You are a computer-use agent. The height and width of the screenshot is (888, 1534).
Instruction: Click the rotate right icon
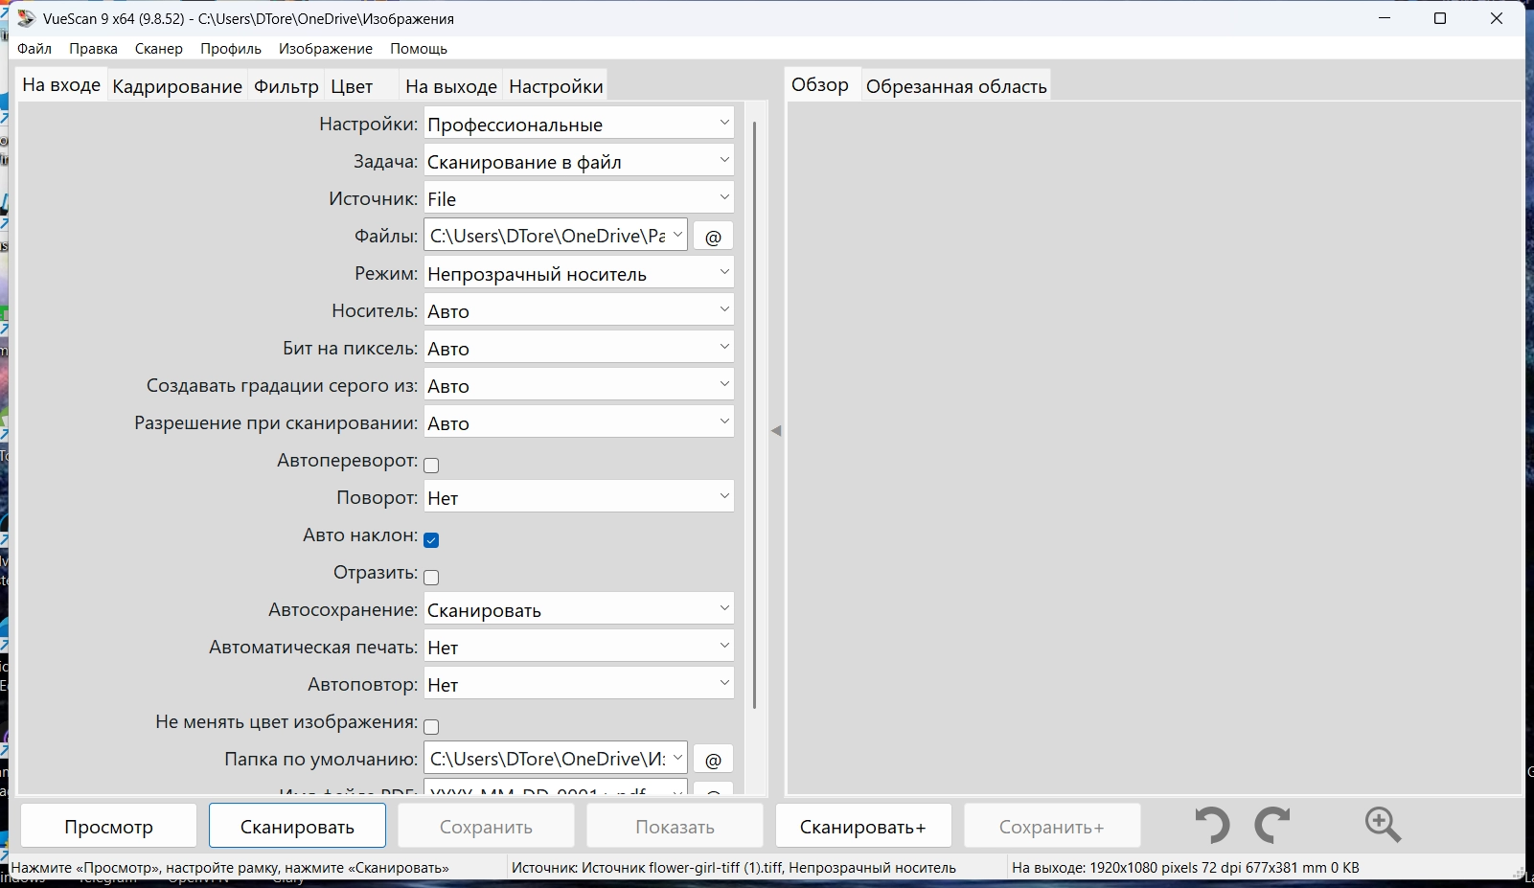[x=1272, y=825]
